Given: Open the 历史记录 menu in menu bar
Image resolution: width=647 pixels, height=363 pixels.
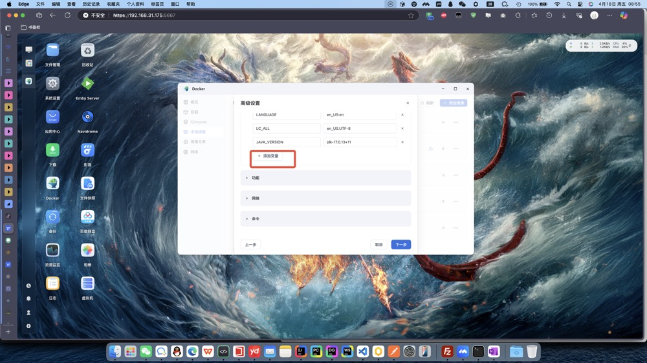Looking at the screenshot, I should [91, 4].
